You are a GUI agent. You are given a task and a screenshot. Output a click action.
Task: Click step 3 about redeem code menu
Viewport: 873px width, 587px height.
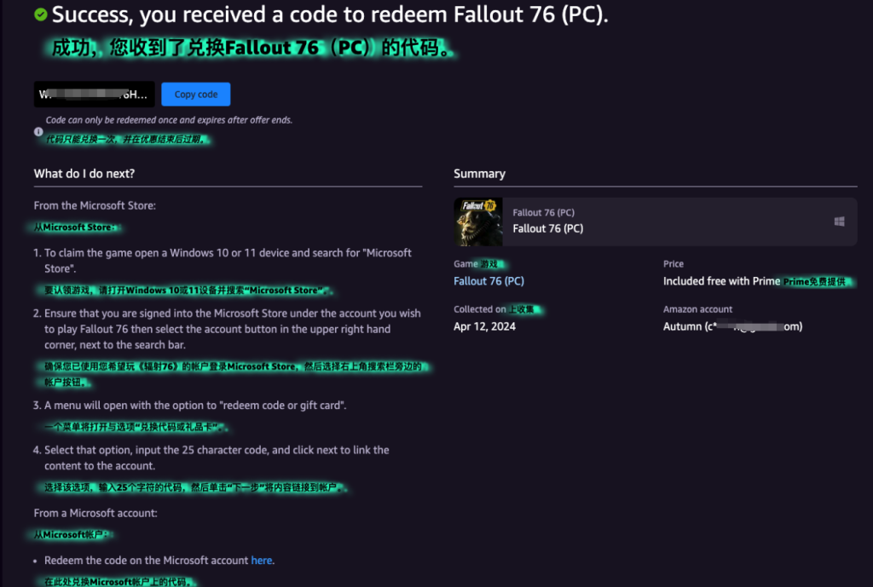coord(189,405)
